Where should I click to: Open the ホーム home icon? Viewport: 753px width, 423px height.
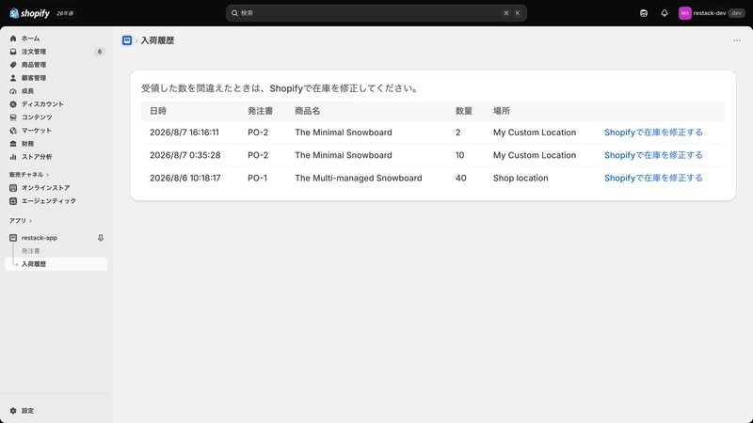pyautogui.click(x=13, y=39)
